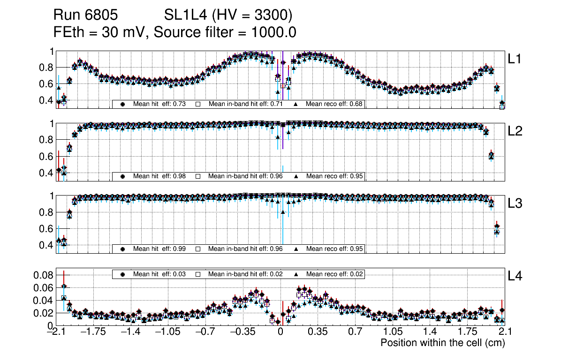Click the filled circle legend marker in L1 panel
Screen dimensions: 561x362
coord(123,104)
